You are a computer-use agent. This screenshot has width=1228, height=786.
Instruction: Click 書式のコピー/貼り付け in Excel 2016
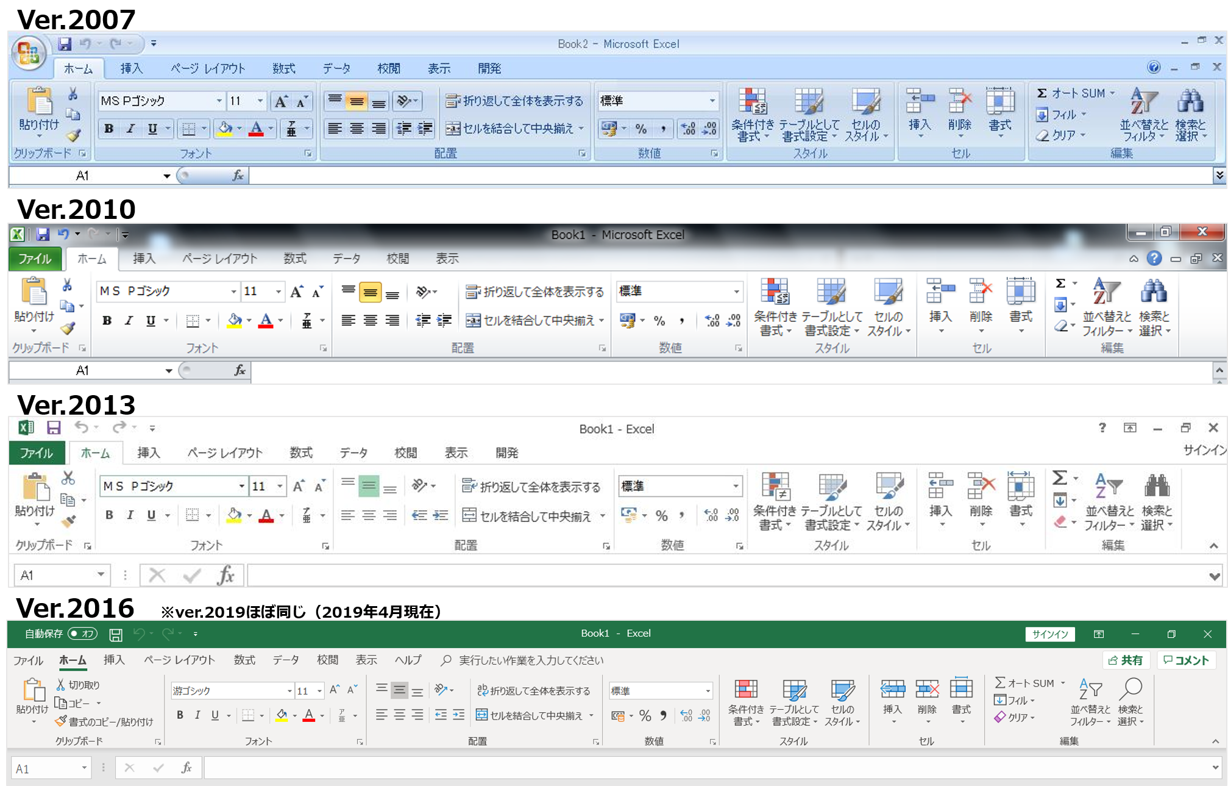click(x=104, y=721)
